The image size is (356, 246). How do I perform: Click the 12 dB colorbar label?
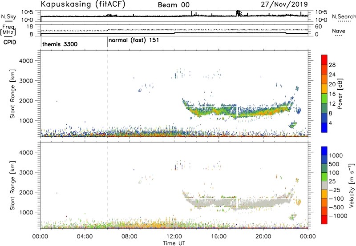332,104
